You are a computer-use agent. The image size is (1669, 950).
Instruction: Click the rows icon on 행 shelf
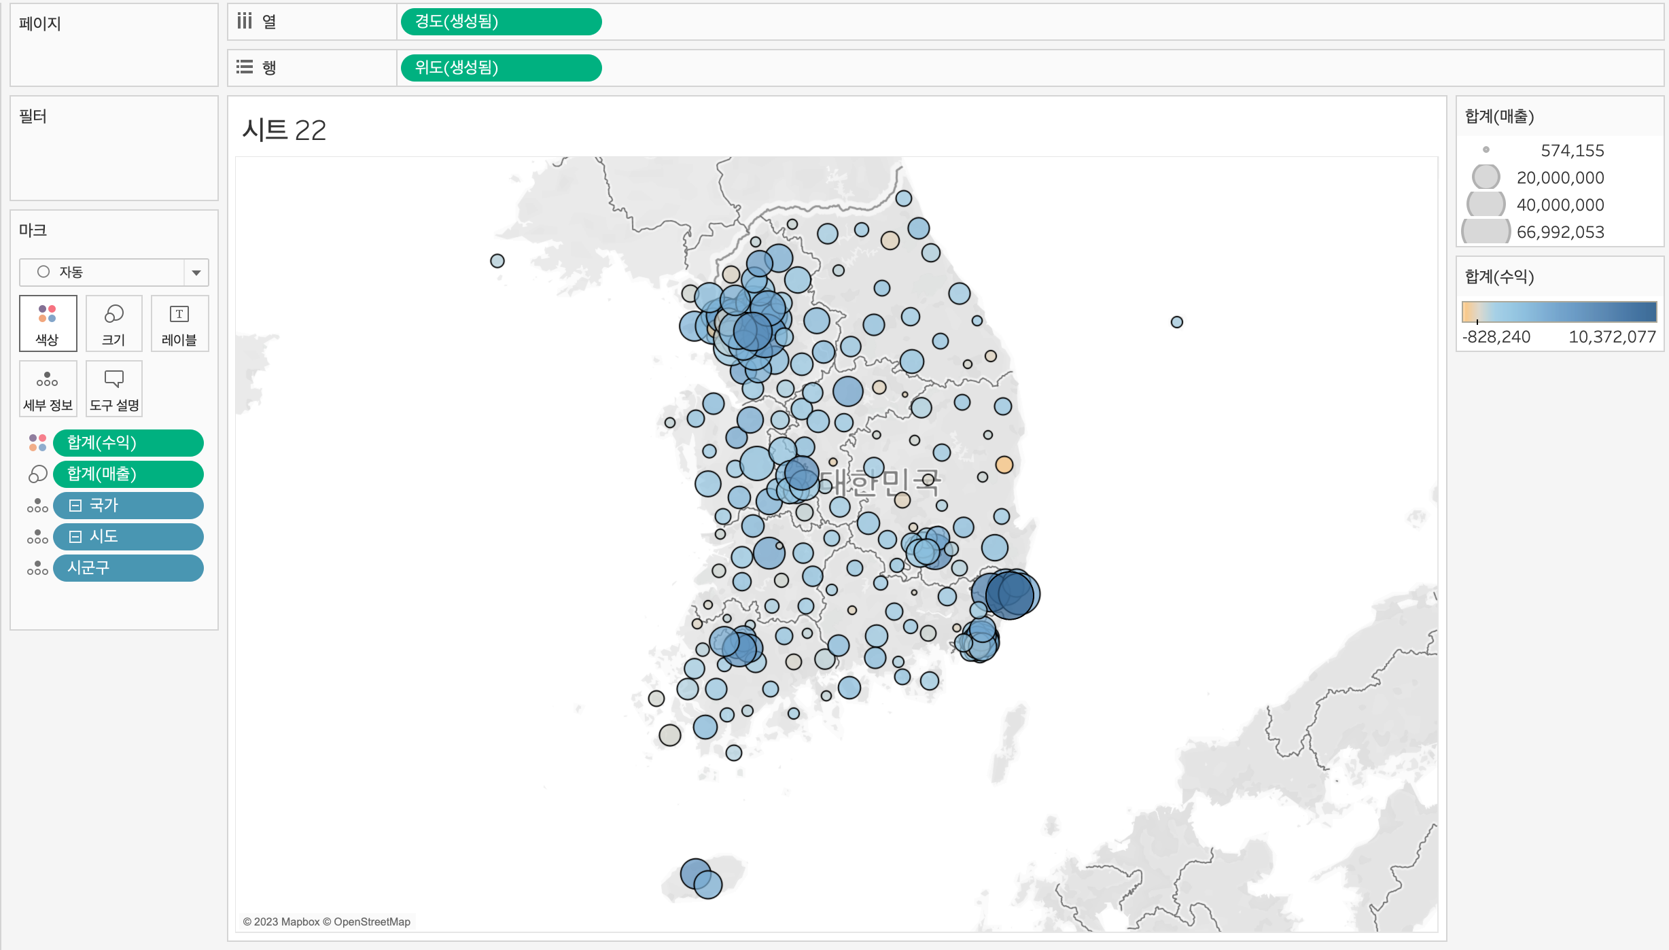(245, 67)
